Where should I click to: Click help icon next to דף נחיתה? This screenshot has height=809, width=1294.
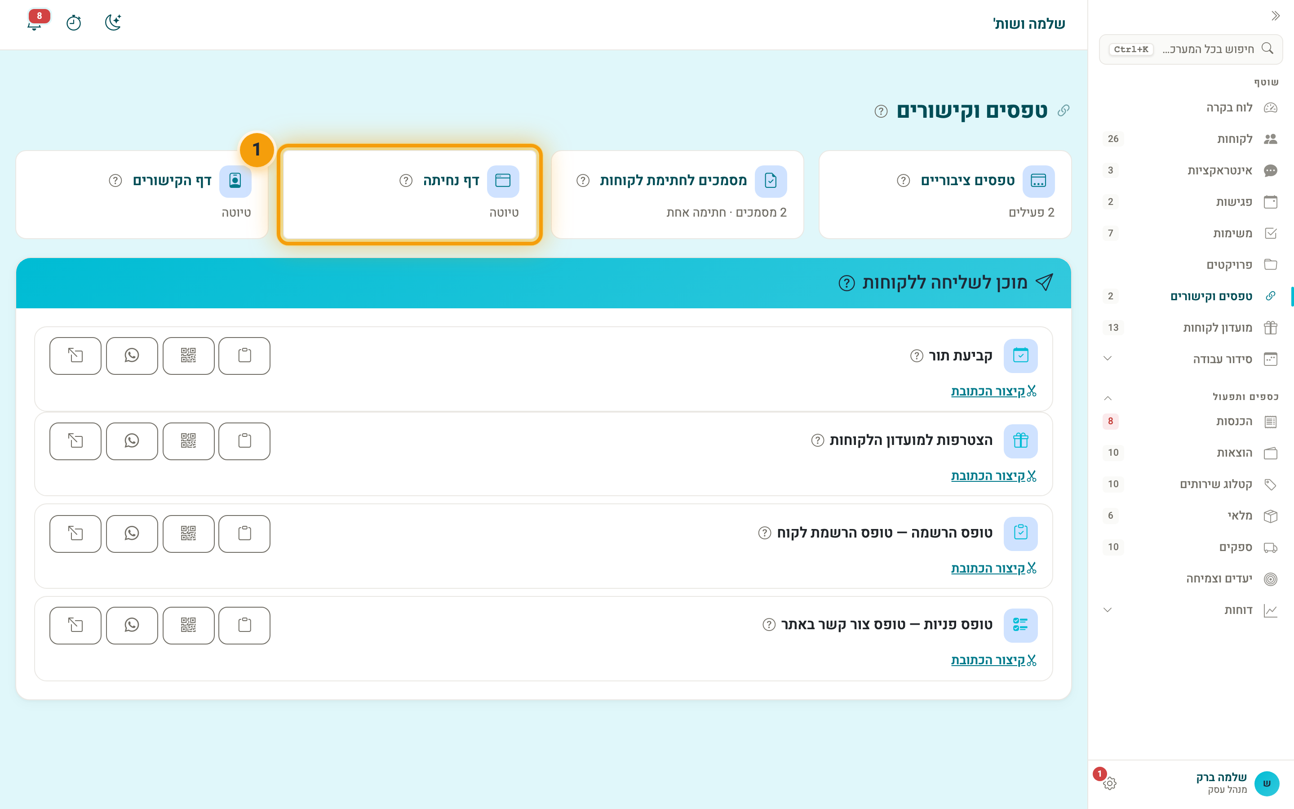406,181
